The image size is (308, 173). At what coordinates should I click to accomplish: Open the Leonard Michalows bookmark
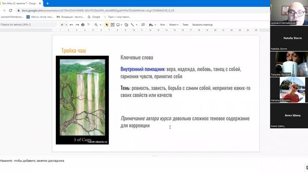tap(12, 17)
